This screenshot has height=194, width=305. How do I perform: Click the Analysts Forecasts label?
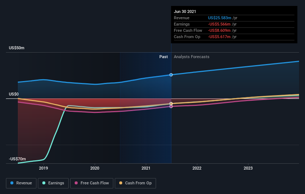pos(192,57)
